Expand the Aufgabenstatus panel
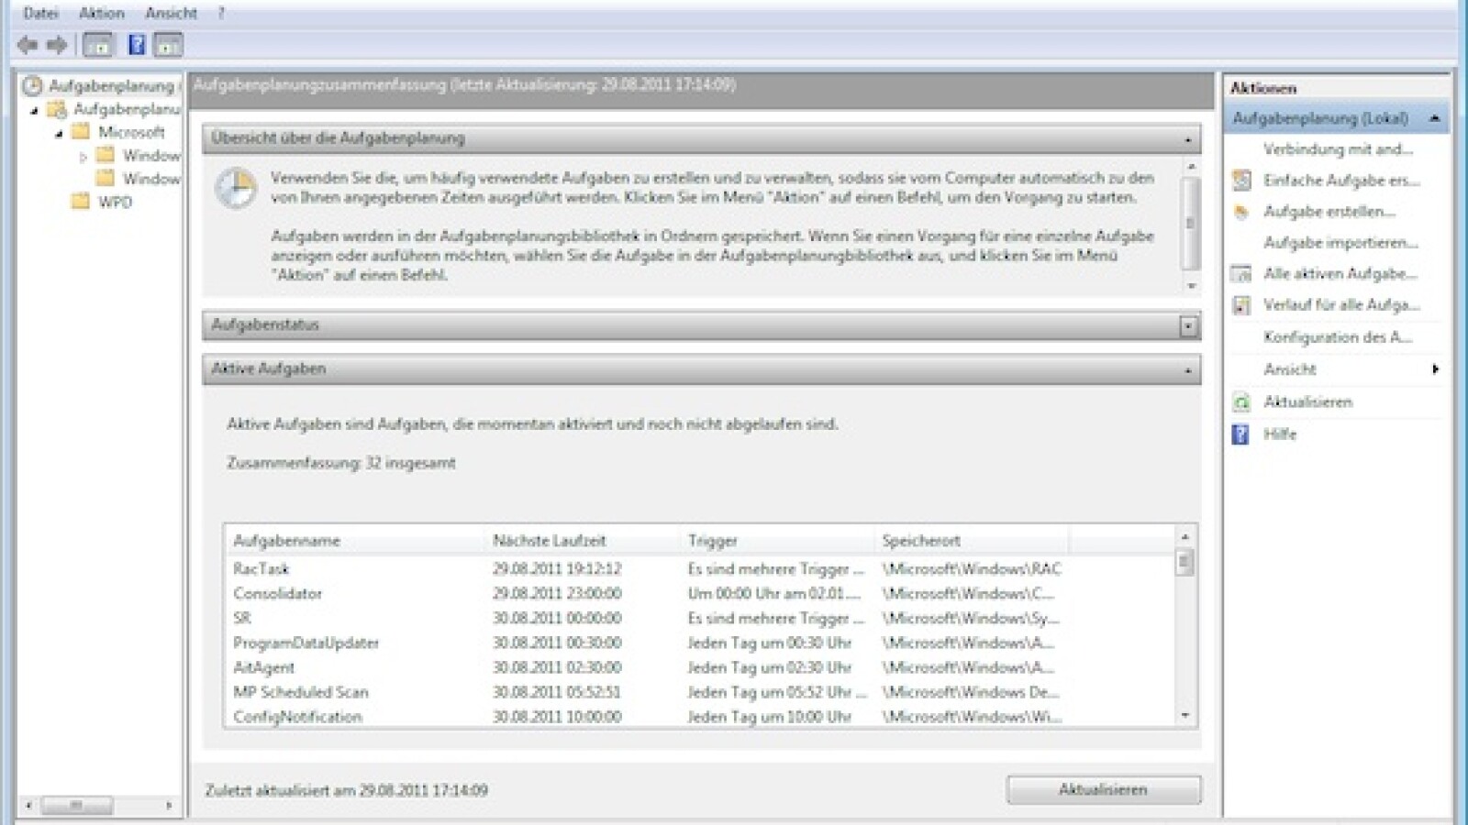Screen dimensions: 1468x825 tap(1190, 325)
